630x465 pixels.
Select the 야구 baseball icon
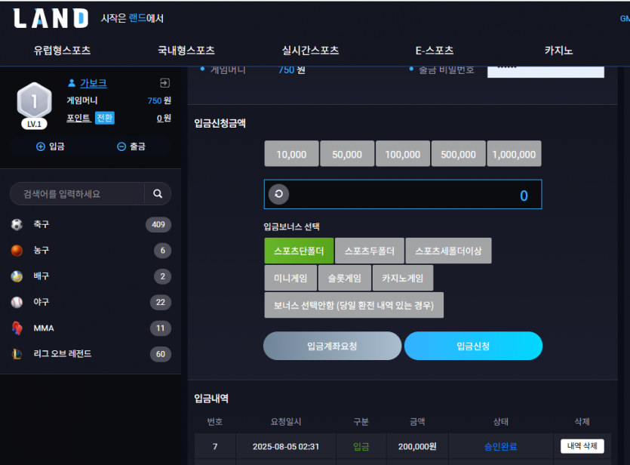pos(17,302)
